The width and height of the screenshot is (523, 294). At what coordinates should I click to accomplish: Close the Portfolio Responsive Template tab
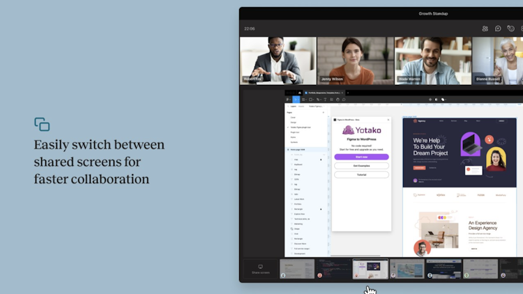(x=342, y=93)
